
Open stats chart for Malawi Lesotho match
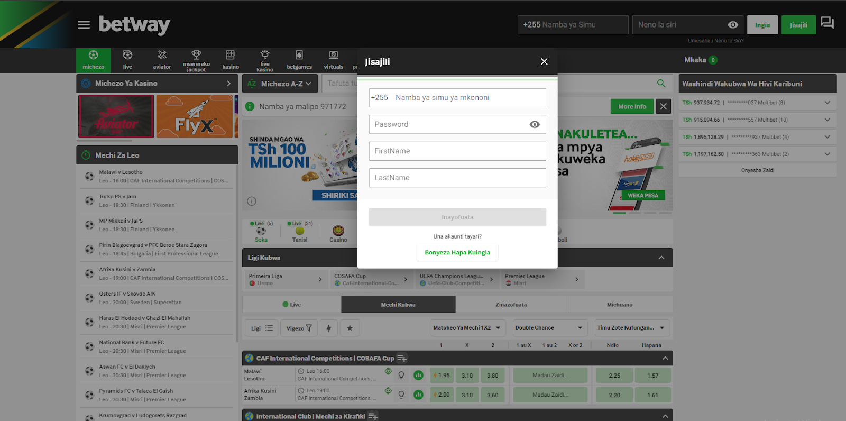pyautogui.click(x=418, y=375)
